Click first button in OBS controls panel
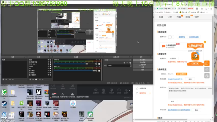The width and height of the screenshot is (217, 122). 143,60
